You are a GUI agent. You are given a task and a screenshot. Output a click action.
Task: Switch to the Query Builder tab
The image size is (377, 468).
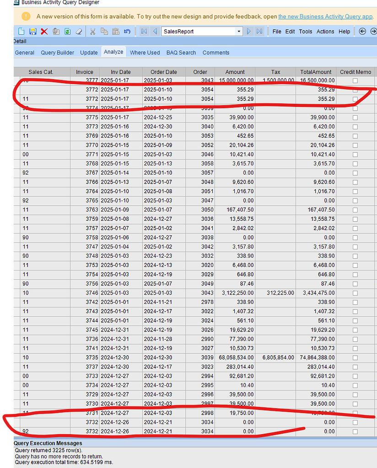coord(57,53)
